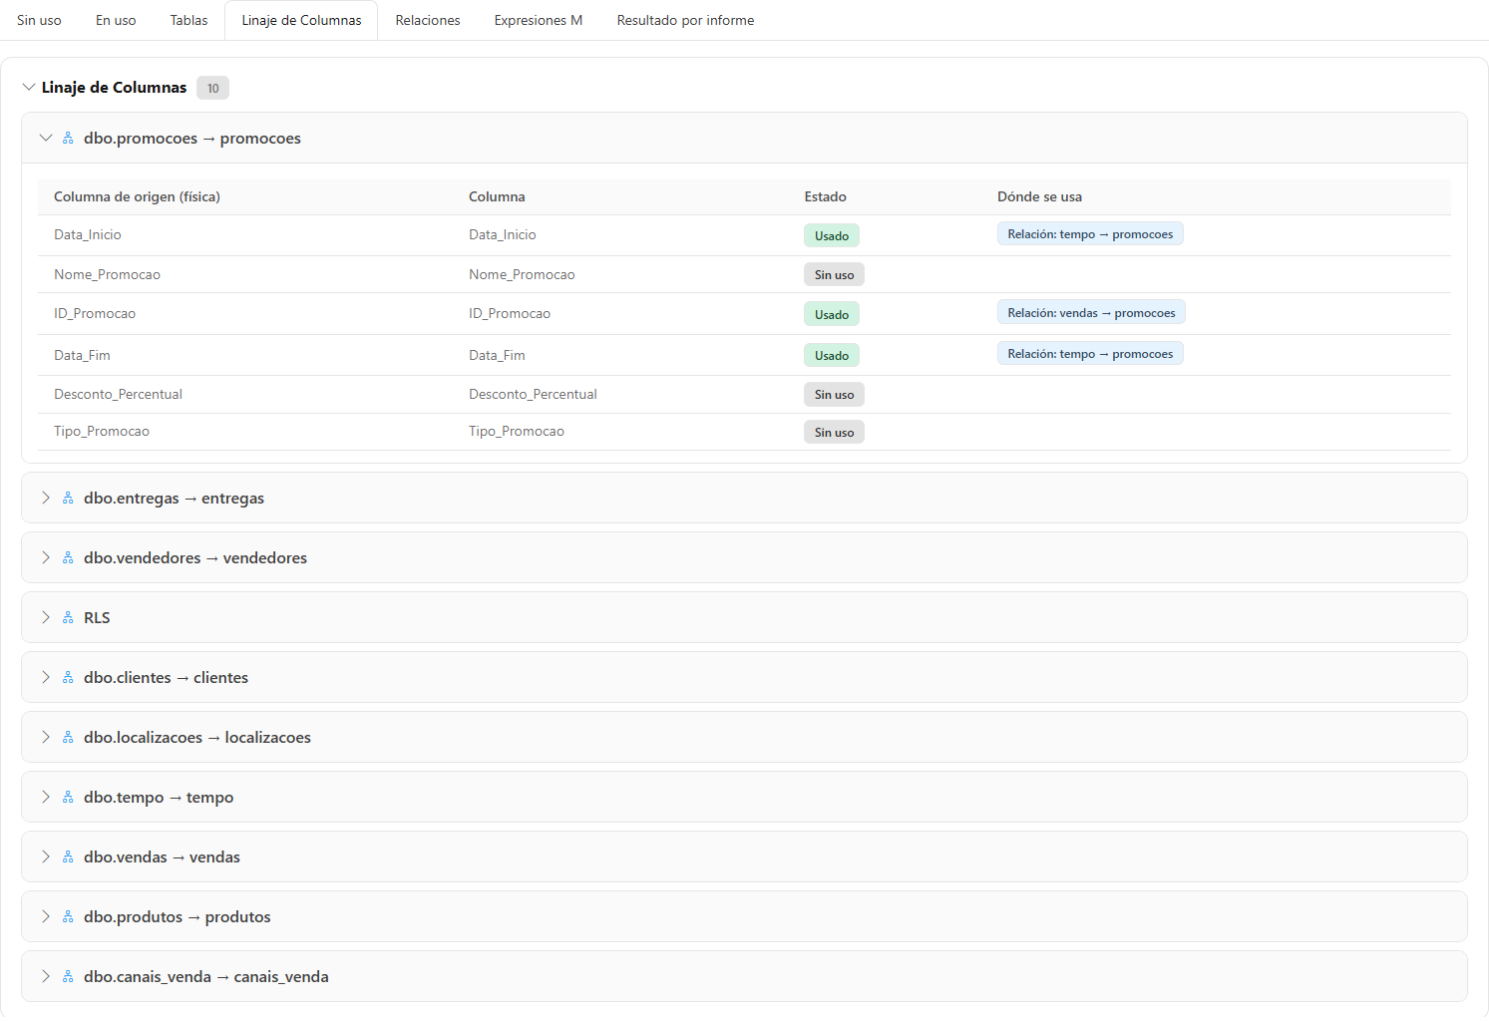Open the Relaciones tab
Screen dimensions: 1489x1021
(x=428, y=20)
